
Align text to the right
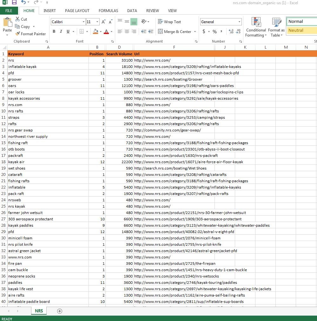[x=134, y=31]
